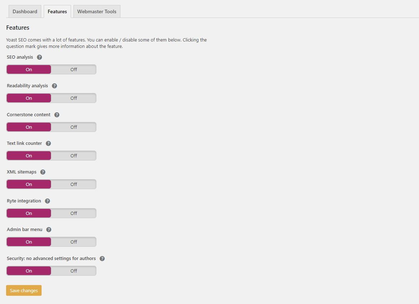Image resolution: width=419 pixels, height=304 pixels.
Task: Open the Admin bar menu help icon
Action: pyautogui.click(x=48, y=229)
